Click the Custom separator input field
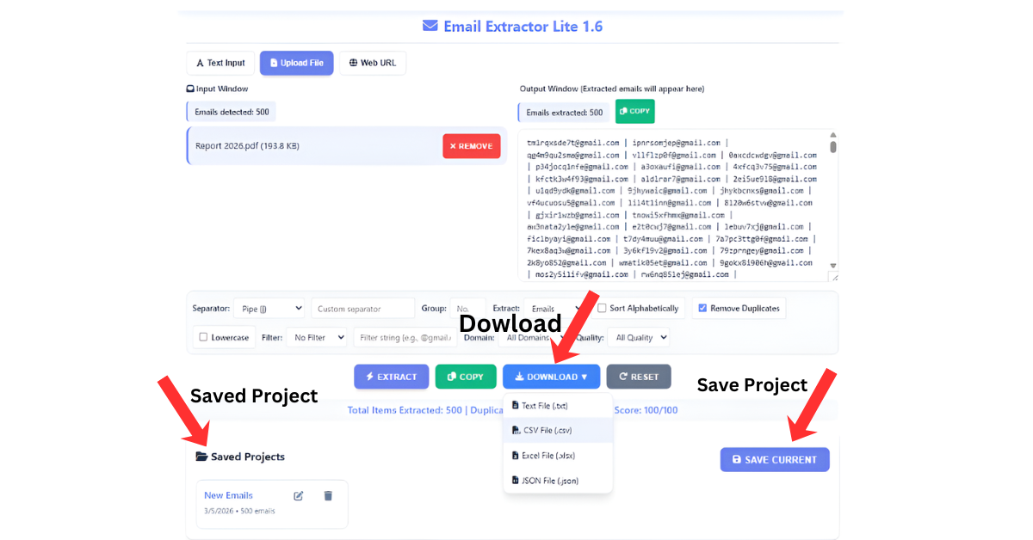 coord(363,308)
